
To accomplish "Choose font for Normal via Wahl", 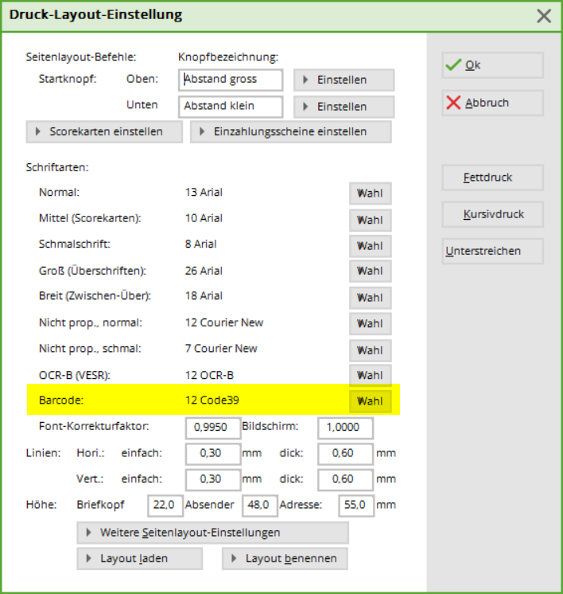I will pyautogui.click(x=370, y=193).
